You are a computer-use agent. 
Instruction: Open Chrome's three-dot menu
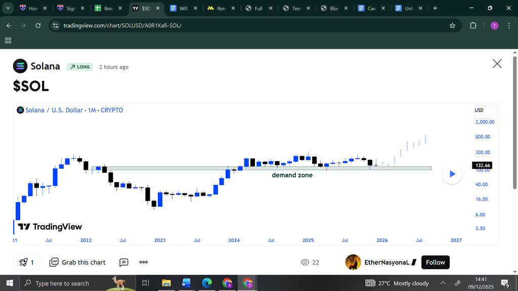click(x=509, y=26)
